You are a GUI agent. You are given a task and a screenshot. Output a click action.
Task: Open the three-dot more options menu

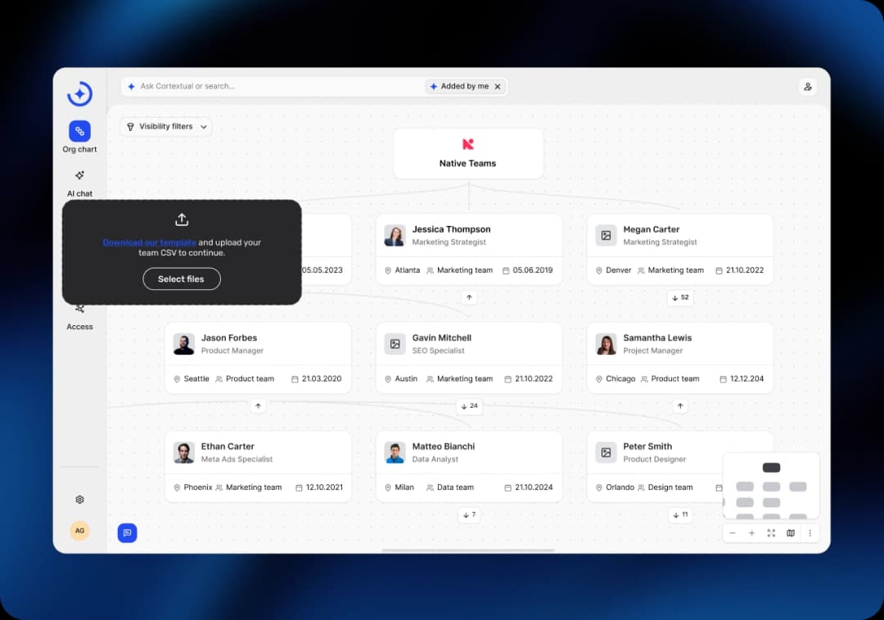point(810,533)
